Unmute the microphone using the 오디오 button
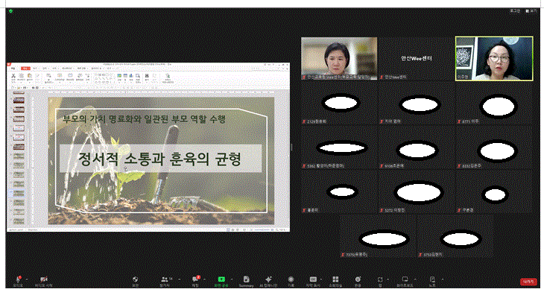 [x=18, y=281]
